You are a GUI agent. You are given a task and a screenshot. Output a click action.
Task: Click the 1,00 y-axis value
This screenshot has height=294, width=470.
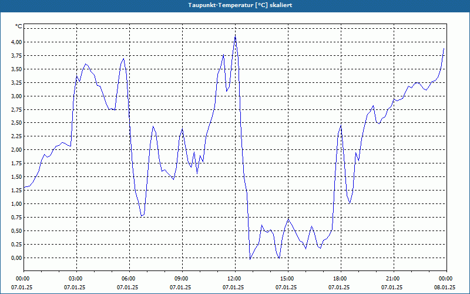(16, 203)
